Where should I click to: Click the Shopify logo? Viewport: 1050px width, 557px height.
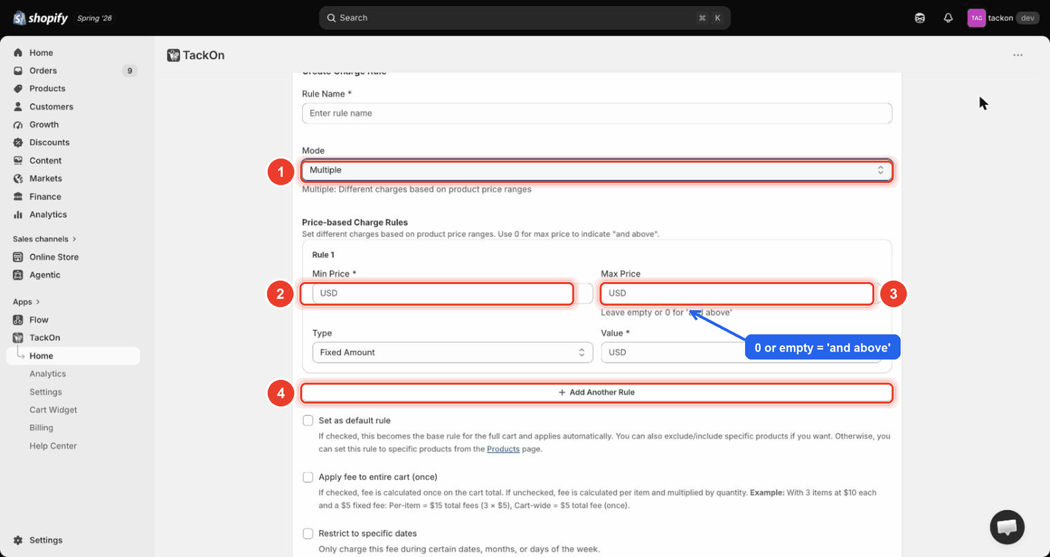point(41,18)
